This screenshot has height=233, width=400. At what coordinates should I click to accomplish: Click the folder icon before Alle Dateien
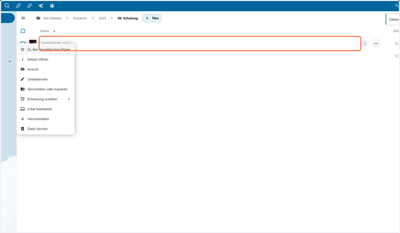tap(38, 18)
